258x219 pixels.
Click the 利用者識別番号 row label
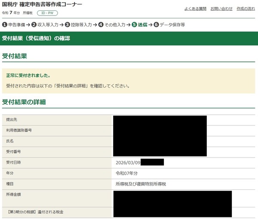click(x=19, y=130)
